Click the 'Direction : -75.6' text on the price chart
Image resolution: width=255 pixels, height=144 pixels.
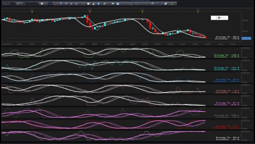pyautogui.click(x=227, y=39)
